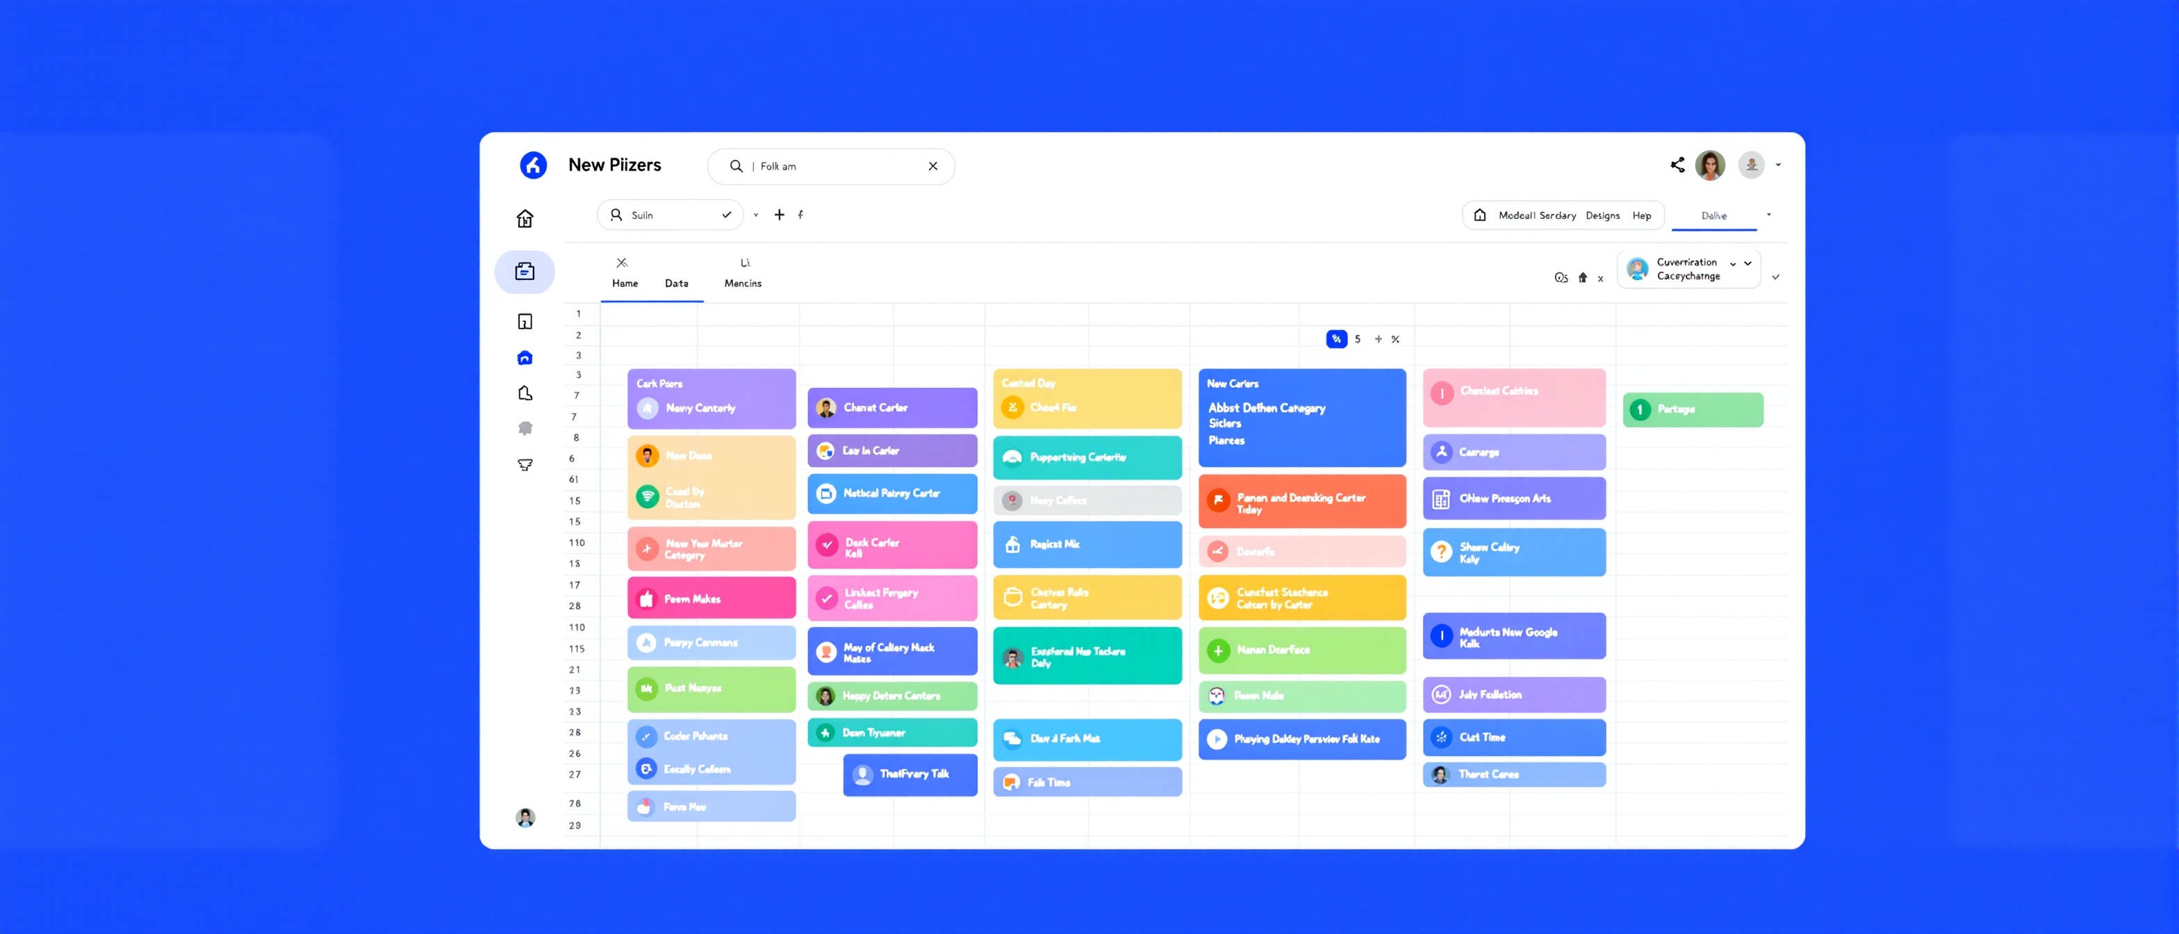Expand the Cuverriration Cacsychatnge card chevron
This screenshot has width=2179, height=934.
[x=1748, y=264]
